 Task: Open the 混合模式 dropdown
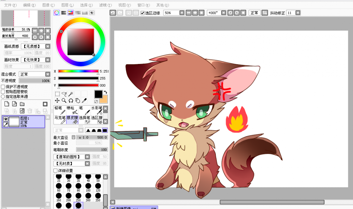(48, 74)
